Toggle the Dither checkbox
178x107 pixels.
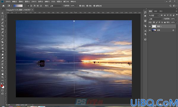pos(87,6)
